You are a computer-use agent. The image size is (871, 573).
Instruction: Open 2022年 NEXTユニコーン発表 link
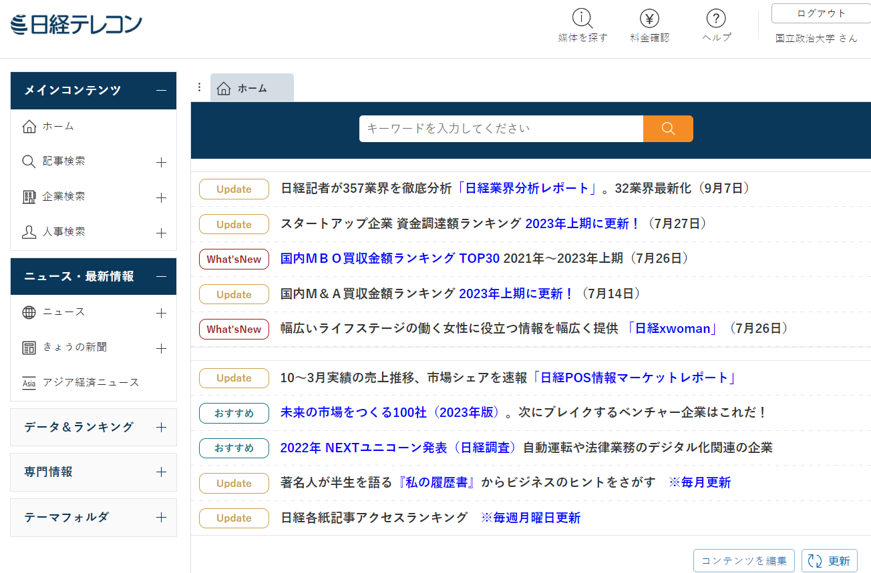tap(398, 448)
